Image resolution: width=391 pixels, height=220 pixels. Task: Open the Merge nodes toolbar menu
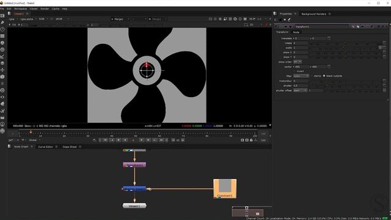pos(2,63)
